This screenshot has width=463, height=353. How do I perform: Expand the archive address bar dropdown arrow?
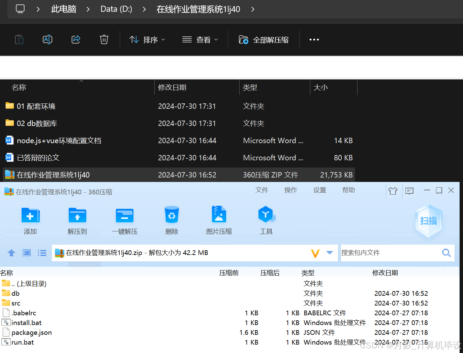click(330, 253)
